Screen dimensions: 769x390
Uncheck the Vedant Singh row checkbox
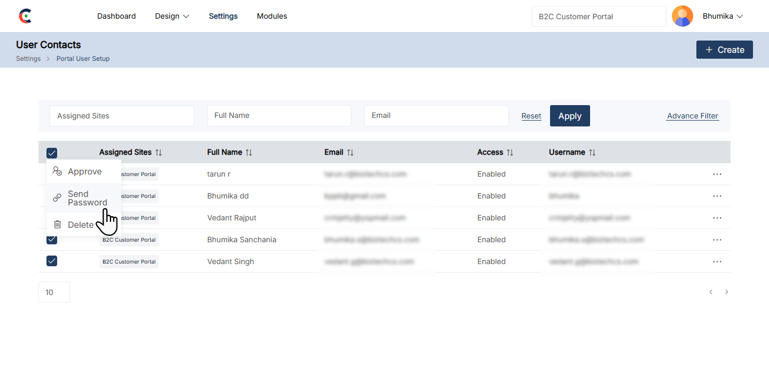[x=52, y=261]
